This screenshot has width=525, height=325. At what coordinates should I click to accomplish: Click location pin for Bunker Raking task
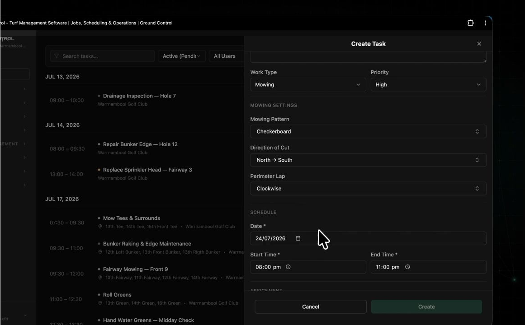(100, 252)
